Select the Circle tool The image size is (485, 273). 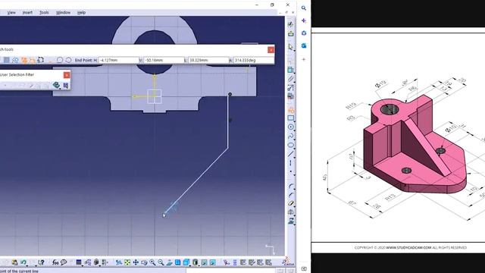tap(290, 127)
